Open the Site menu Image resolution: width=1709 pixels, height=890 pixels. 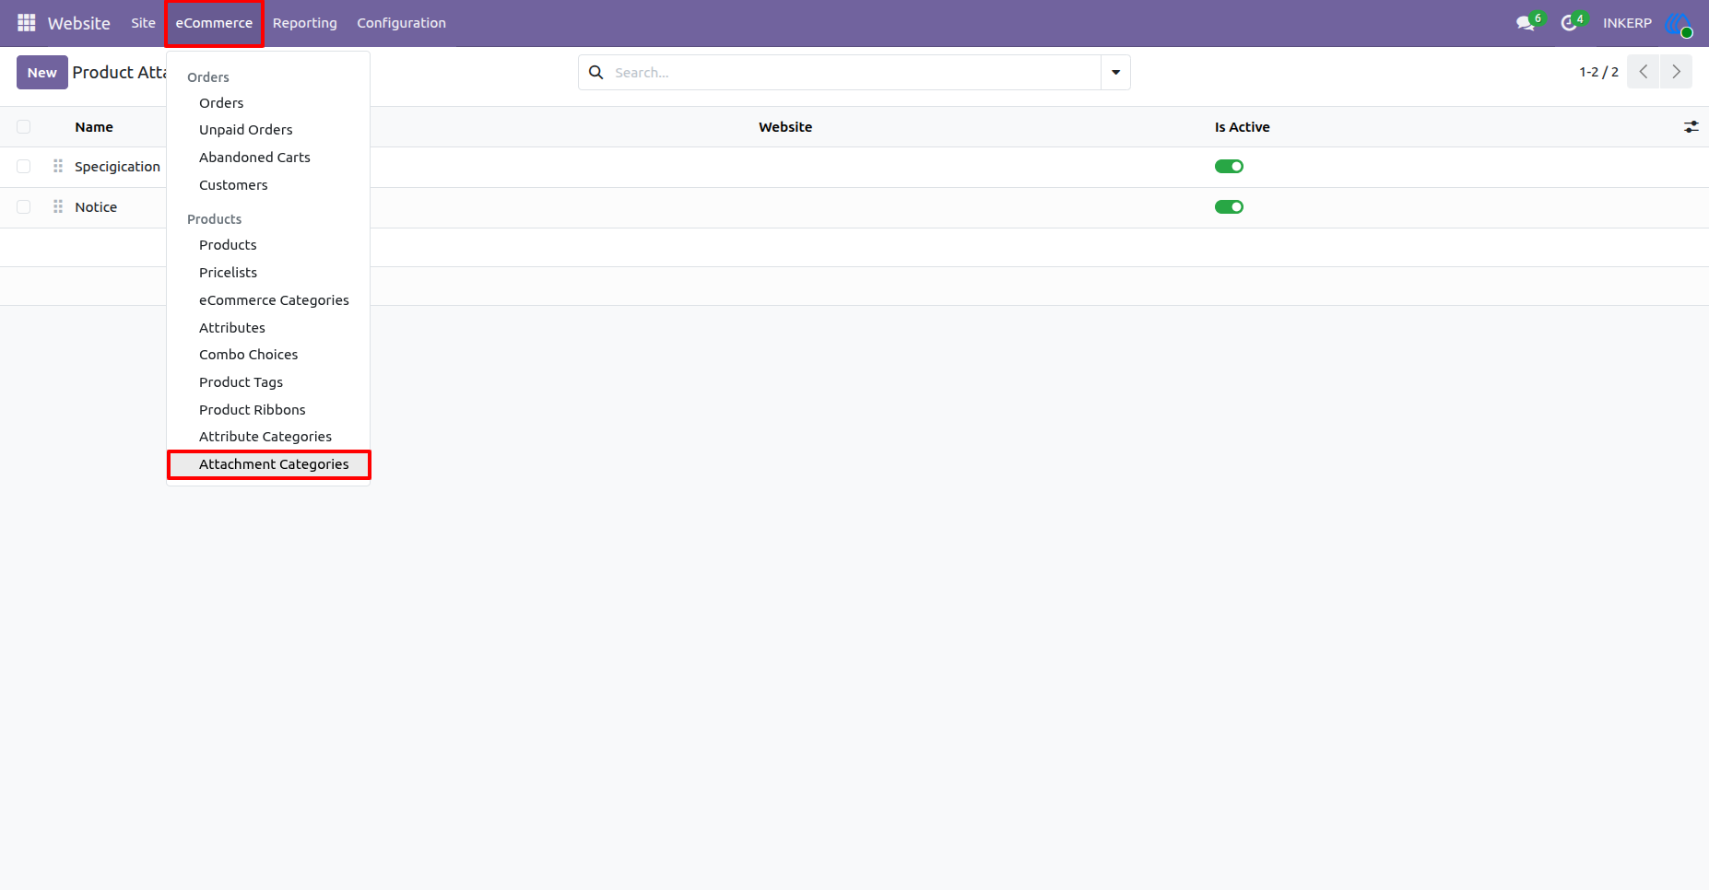click(143, 23)
